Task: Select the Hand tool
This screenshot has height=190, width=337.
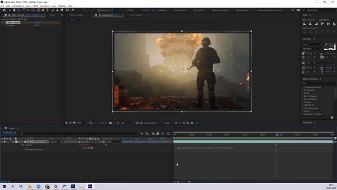Action: point(14,10)
